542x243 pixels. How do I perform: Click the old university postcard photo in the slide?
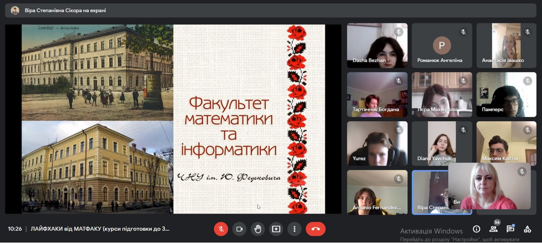[x=98, y=72]
